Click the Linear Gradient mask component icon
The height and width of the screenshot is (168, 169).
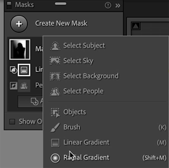click(24, 70)
